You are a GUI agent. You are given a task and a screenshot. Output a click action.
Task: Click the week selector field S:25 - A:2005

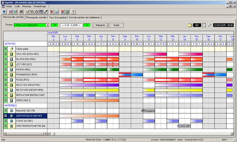pyautogui.click(x=71, y=25)
